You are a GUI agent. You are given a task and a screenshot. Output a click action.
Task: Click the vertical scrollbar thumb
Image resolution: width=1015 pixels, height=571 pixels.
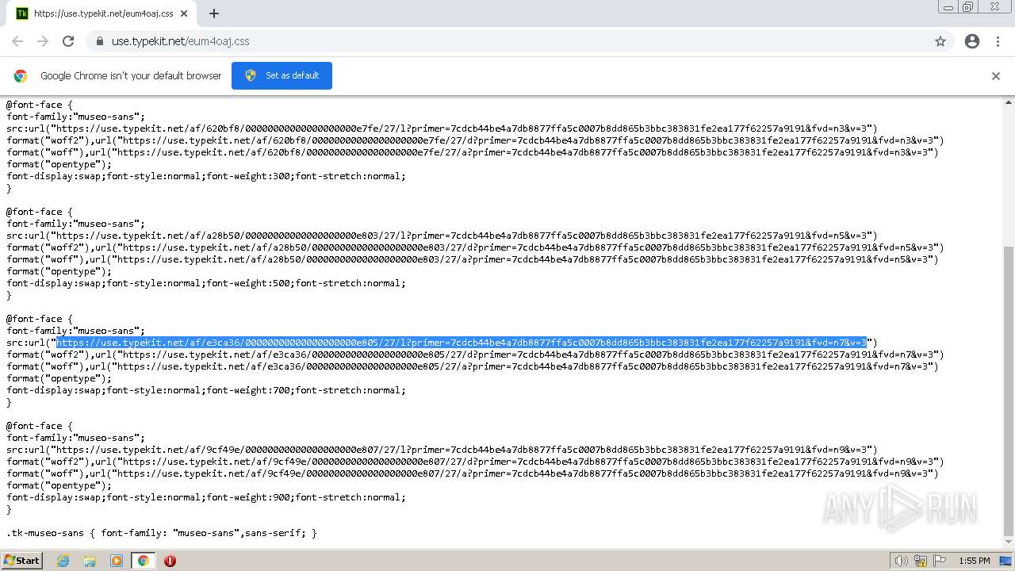tap(1009, 389)
